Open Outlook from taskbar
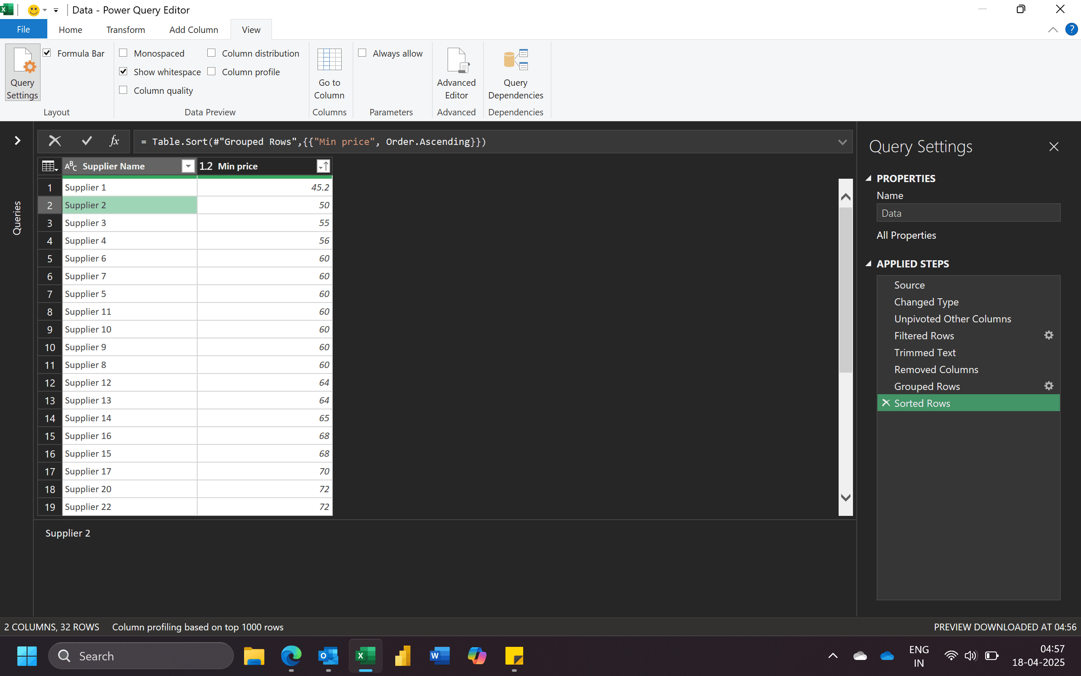The height and width of the screenshot is (676, 1081). tap(329, 656)
